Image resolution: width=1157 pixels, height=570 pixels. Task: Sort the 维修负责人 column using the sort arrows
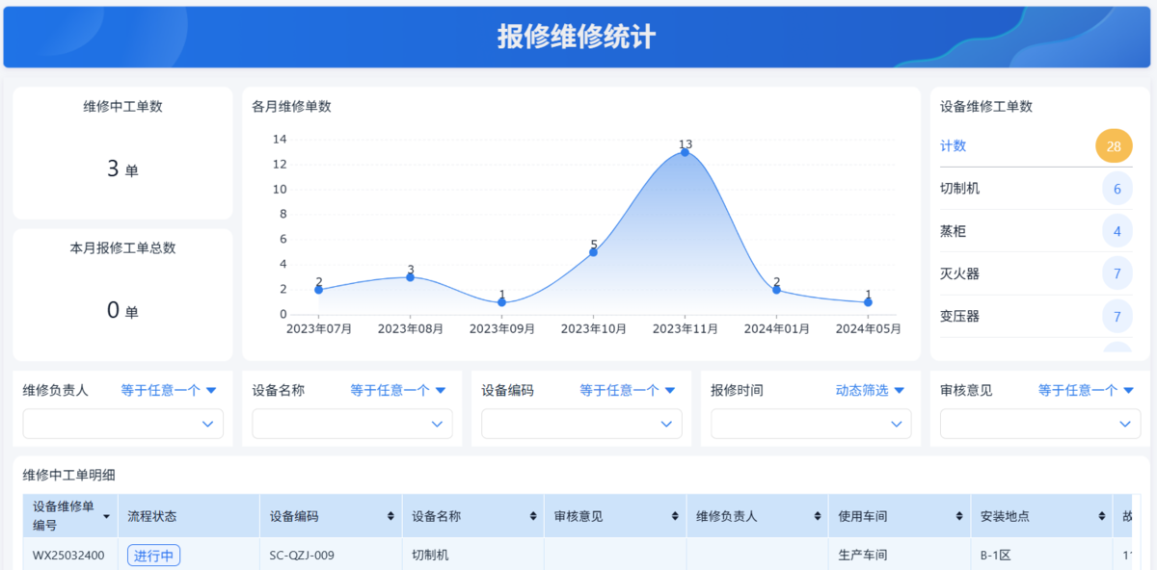coord(819,515)
